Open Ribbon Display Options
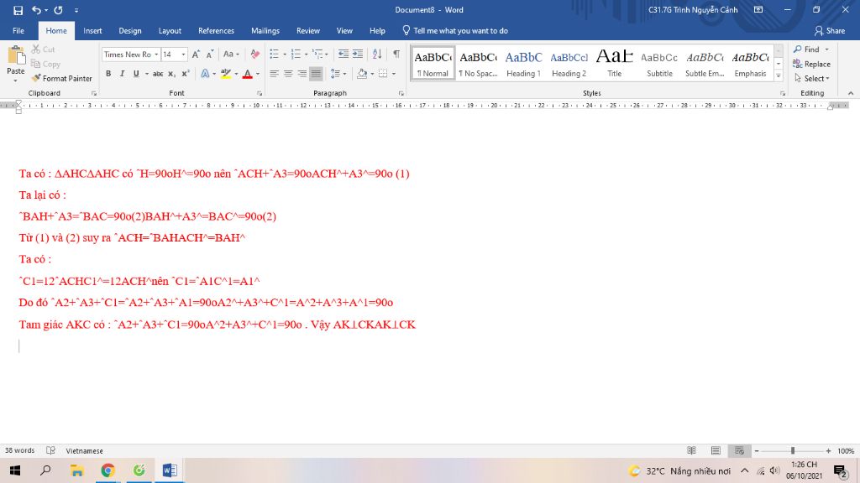 point(758,10)
